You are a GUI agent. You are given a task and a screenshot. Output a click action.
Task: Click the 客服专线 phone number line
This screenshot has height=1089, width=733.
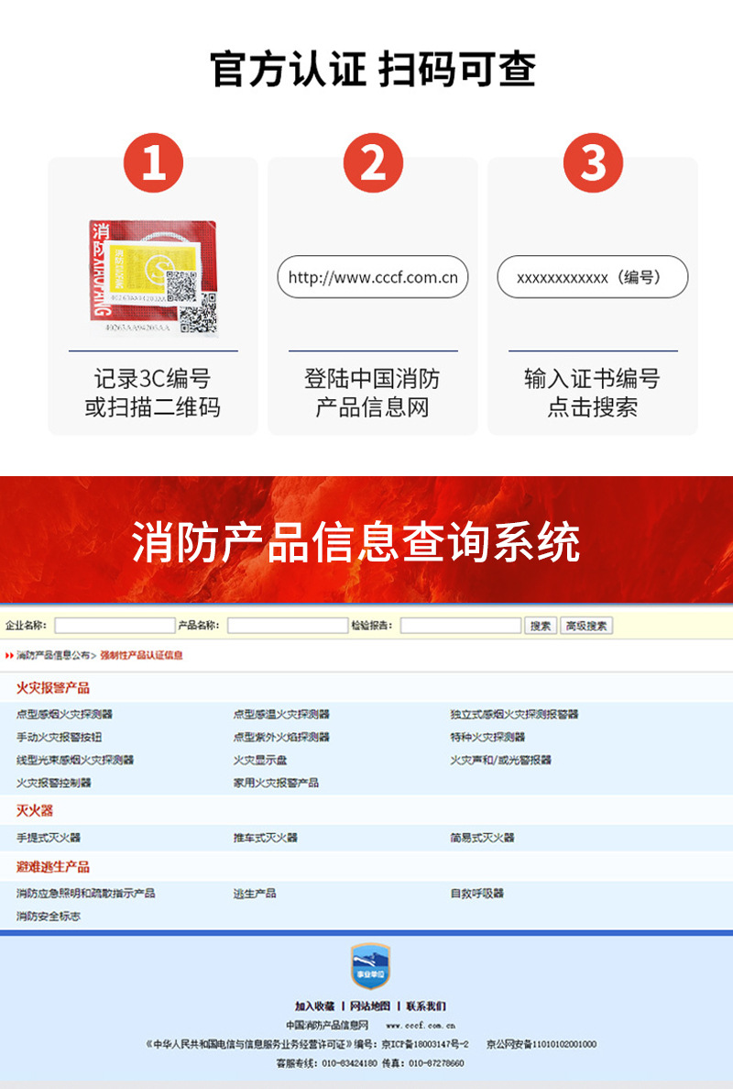coord(369,1063)
